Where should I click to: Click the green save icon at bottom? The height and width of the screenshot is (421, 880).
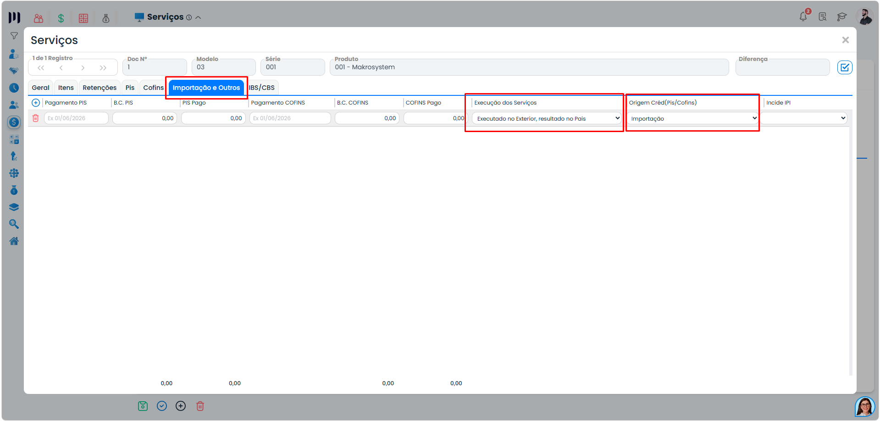(143, 406)
